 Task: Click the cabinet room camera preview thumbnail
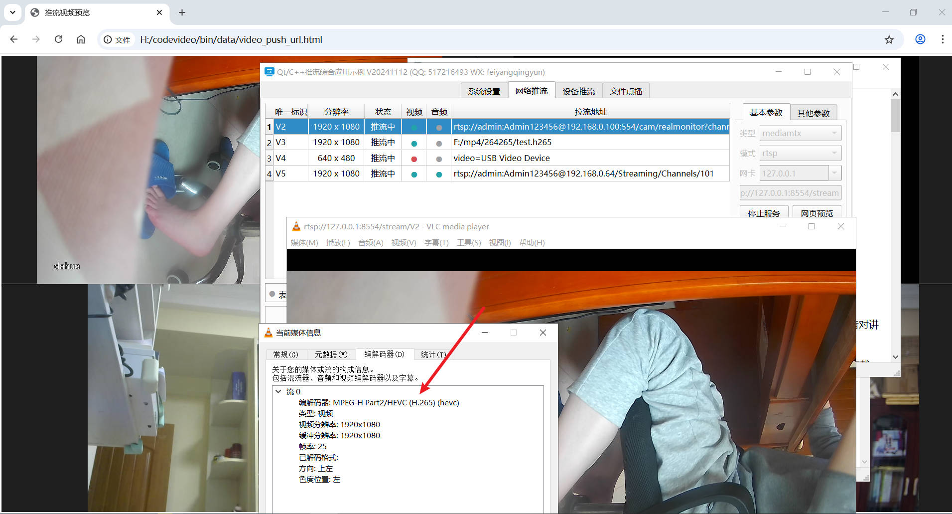click(x=173, y=398)
